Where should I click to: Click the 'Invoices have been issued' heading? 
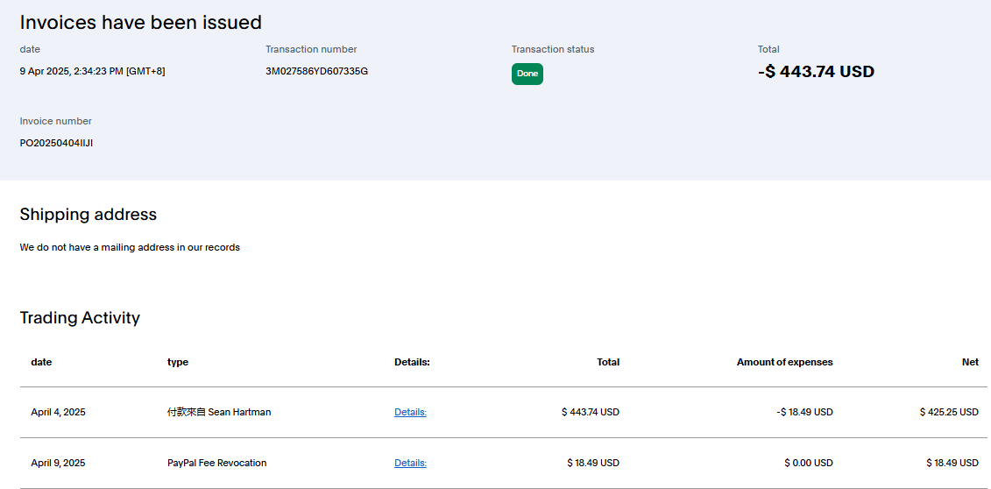(140, 22)
